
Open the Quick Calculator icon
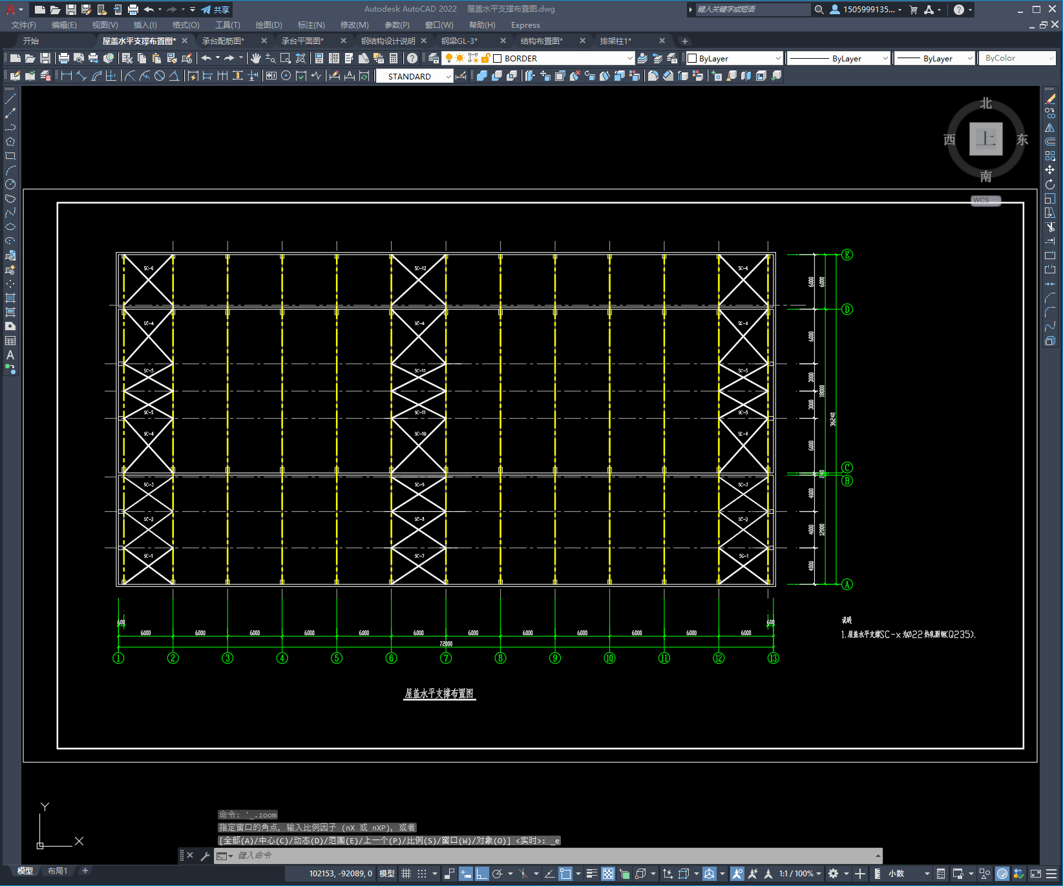pyautogui.click(x=394, y=58)
